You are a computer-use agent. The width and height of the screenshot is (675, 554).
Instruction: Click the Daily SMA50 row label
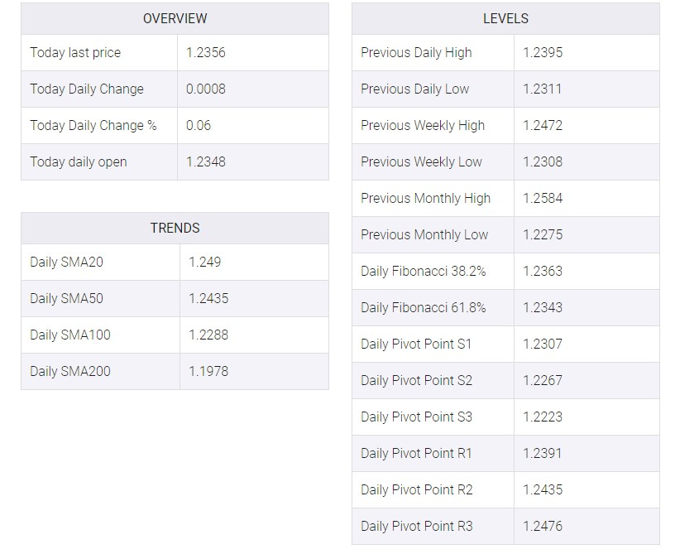tap(66, 299)
